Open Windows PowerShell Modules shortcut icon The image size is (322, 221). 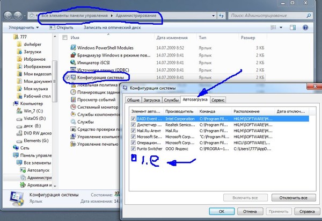click(x=73, y=48)
